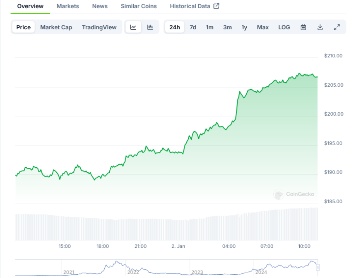Open the calendar date range picker

click(303, 27)
